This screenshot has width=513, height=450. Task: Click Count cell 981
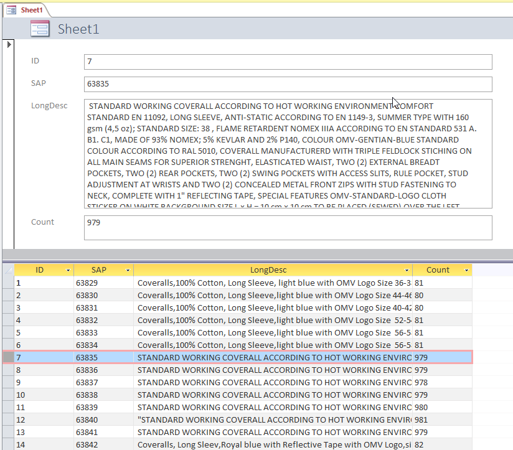(x=442, y=420)
